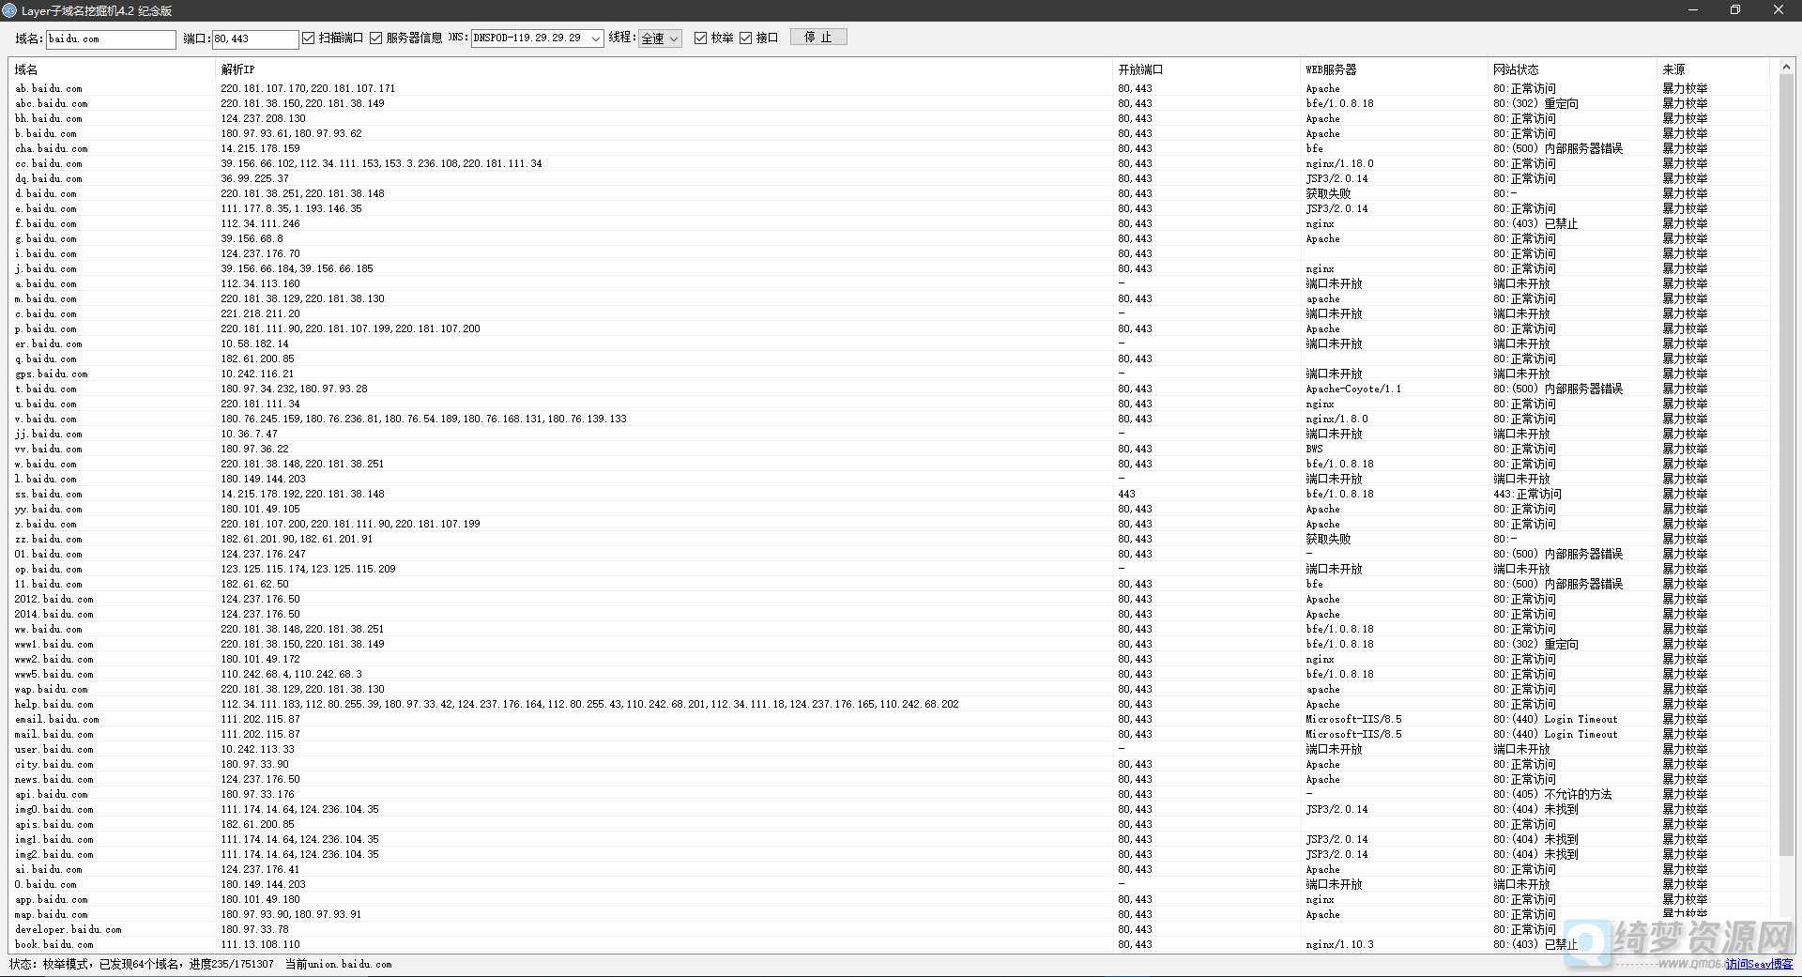The image size is (1802, 977).
Task: Sort by the 开放端口 column header
Action: tap(1206, 69)
